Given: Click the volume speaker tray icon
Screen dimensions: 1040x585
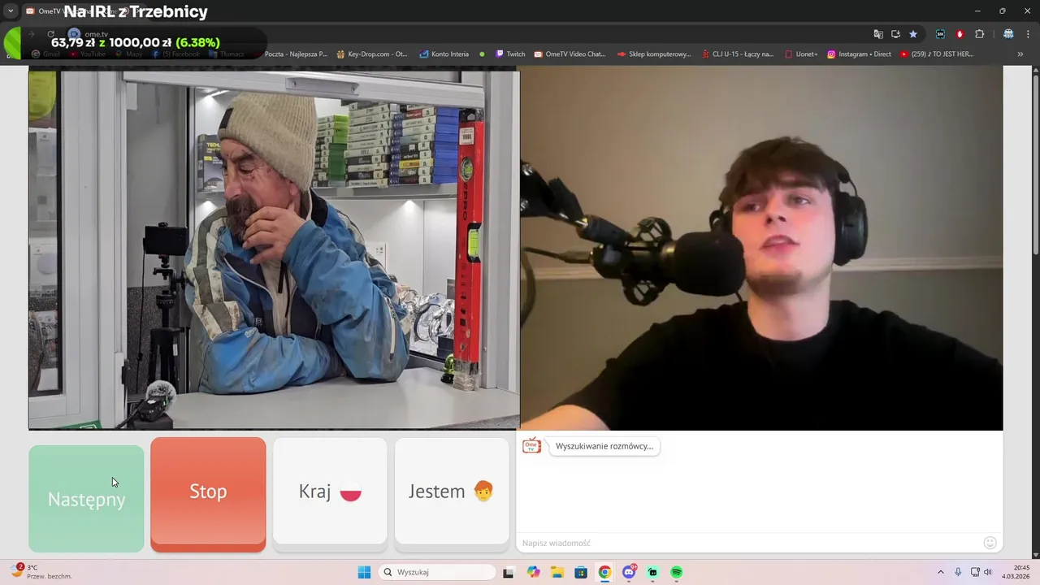Looking at the screenshot, I should [x=988, y=572].
